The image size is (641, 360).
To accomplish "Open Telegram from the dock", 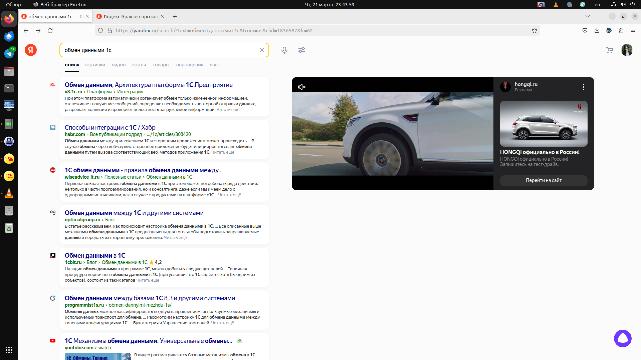I will (9, 54).
